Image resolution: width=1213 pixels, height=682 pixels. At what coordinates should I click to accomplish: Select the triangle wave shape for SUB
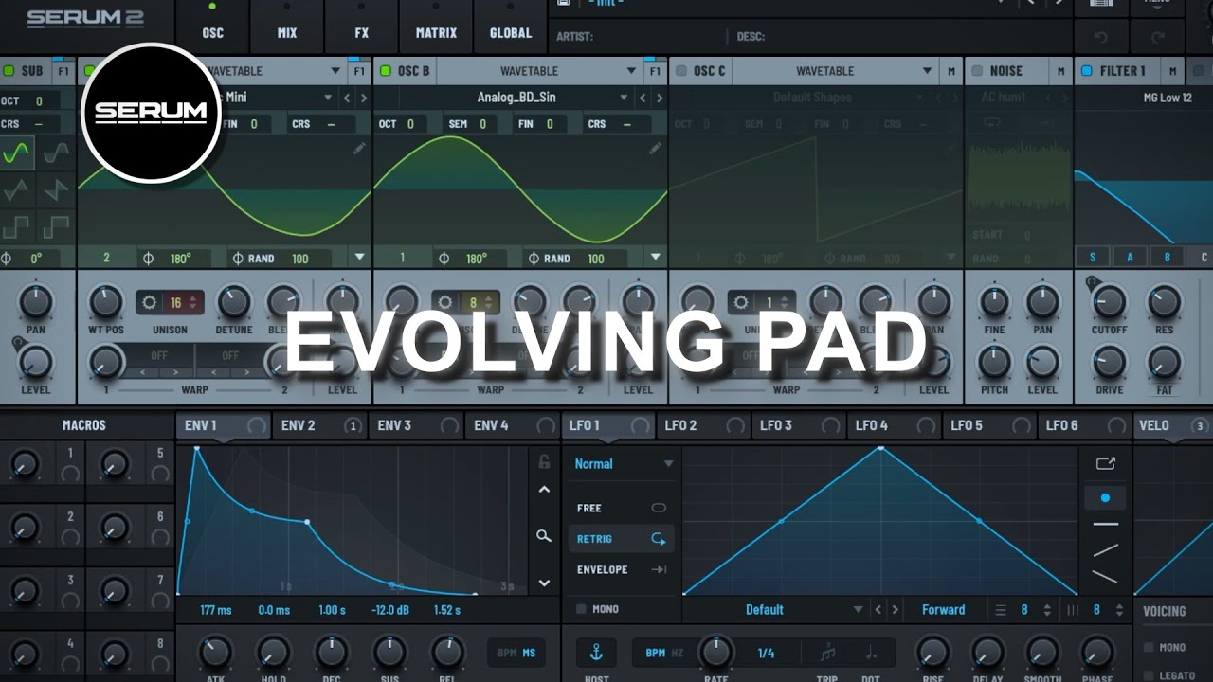[17, 189]
